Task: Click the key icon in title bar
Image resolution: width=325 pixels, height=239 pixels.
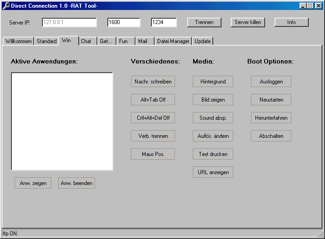Action: tap(6, 5)
